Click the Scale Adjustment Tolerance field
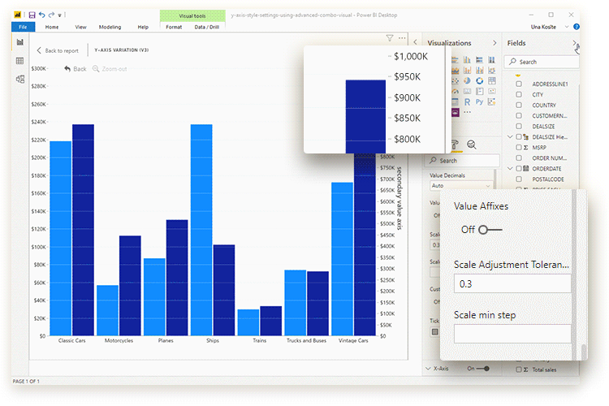The image size is (609, 406). click(512, 283)
